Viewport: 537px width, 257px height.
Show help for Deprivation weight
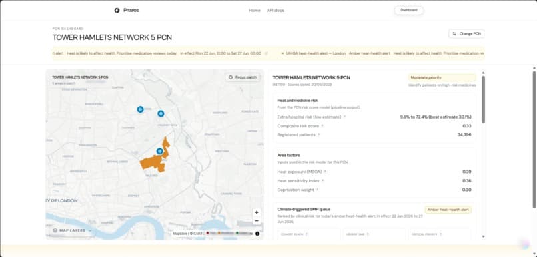click(317, 190)
